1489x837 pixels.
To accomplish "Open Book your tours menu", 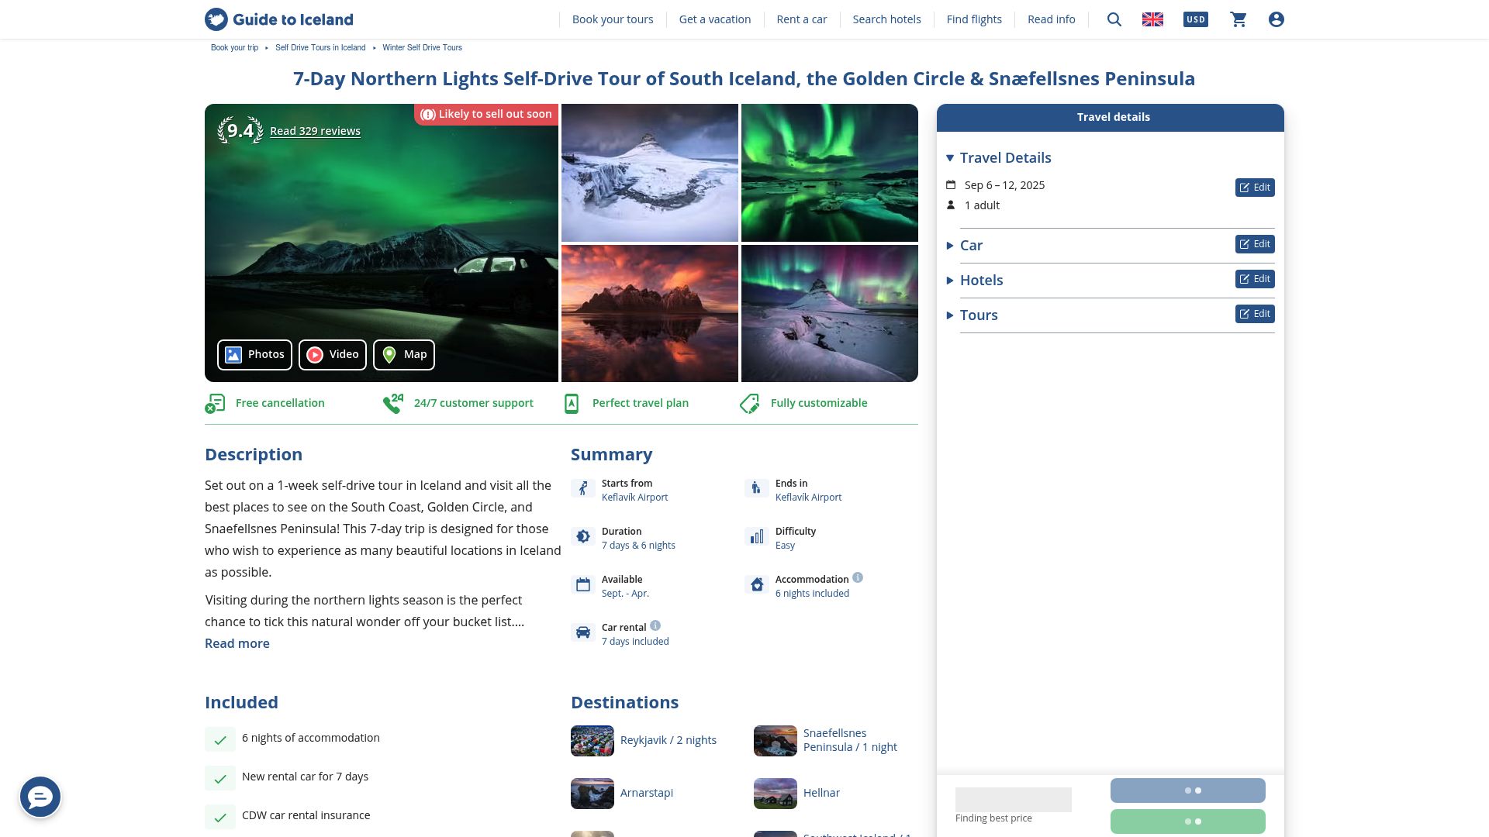I will click(612, 19).
